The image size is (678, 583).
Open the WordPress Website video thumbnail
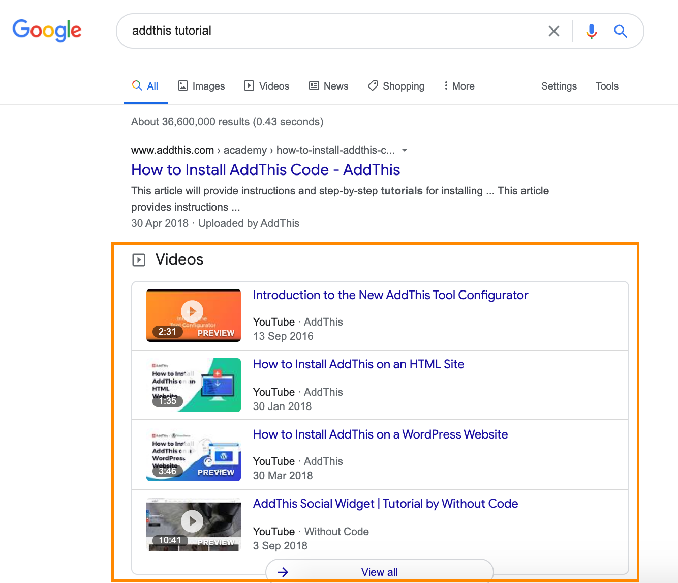pos(194,455)
